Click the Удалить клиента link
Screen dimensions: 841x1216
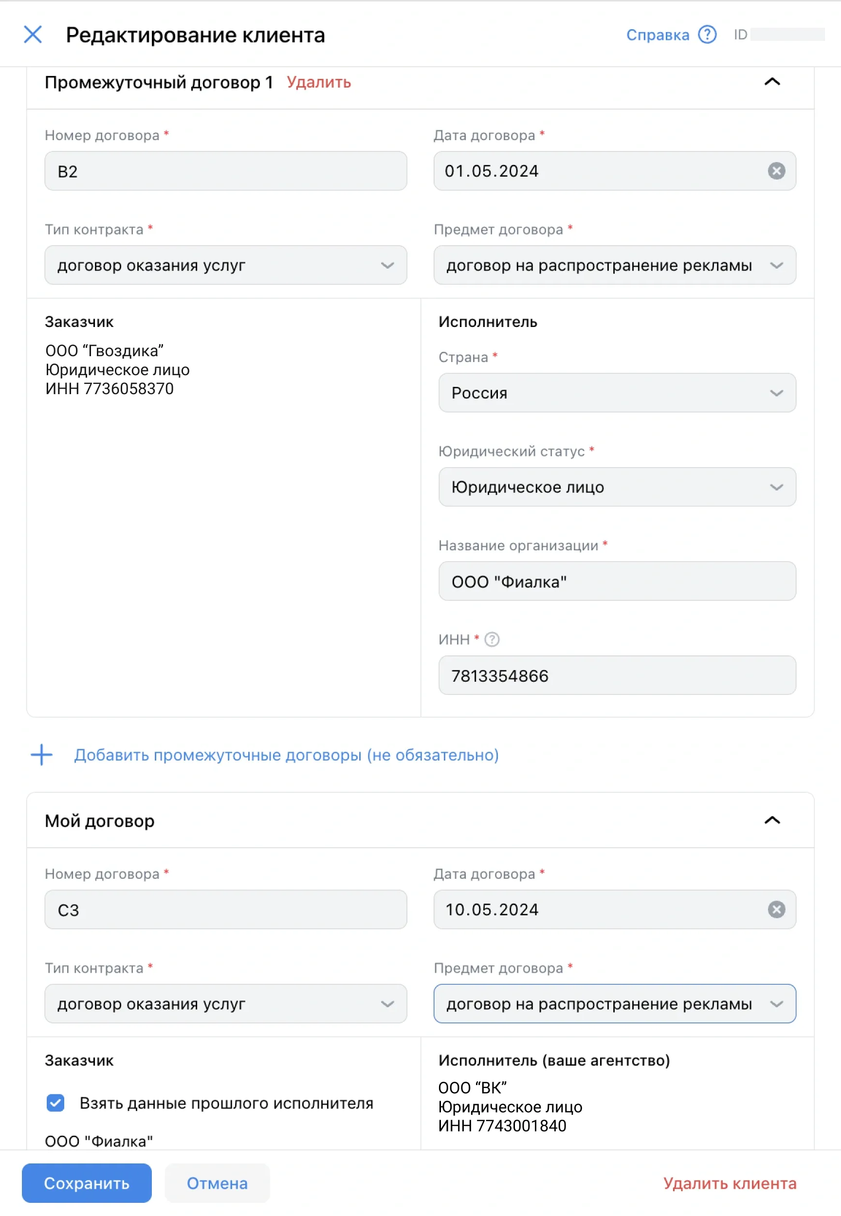(729, 1183)
